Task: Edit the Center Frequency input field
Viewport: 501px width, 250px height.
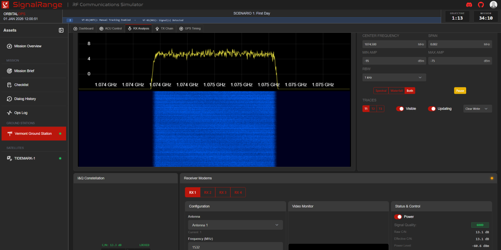Action: [394, 44]
